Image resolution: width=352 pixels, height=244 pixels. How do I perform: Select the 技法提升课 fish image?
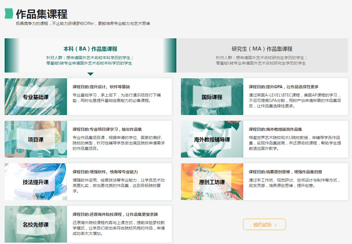coord(36,182)
